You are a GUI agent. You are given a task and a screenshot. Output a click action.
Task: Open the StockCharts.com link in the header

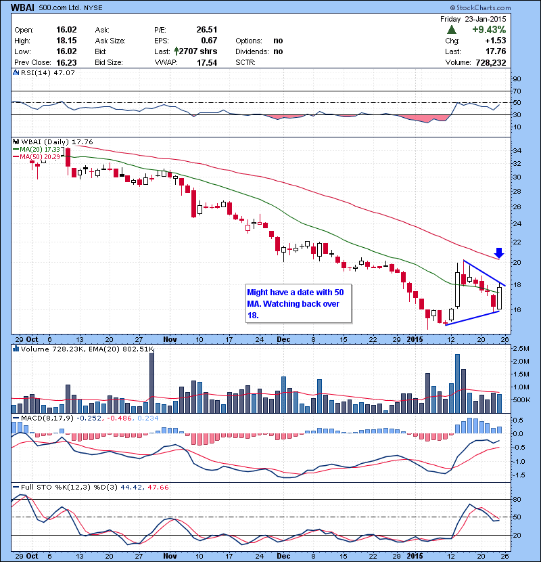pyautogui.click(x=480, y=7)
